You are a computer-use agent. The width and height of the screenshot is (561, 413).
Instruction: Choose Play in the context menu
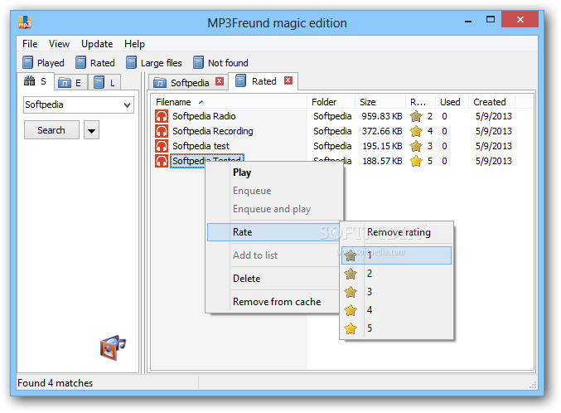tap(274, 172)
